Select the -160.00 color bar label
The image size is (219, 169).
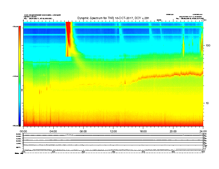coord(15,126)
